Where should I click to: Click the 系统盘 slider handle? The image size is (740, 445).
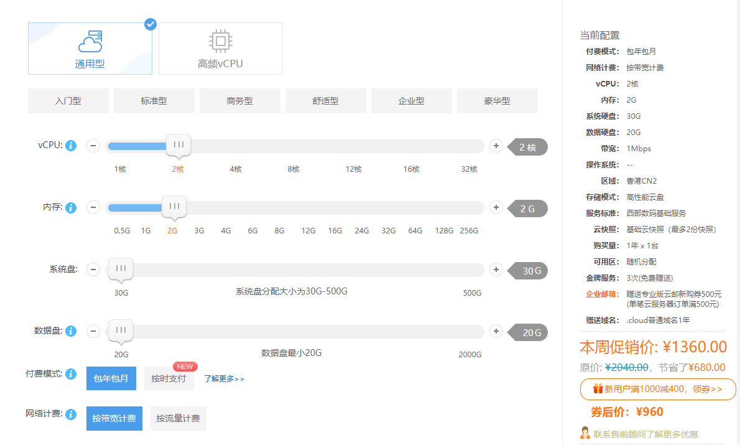coord(121,269)
